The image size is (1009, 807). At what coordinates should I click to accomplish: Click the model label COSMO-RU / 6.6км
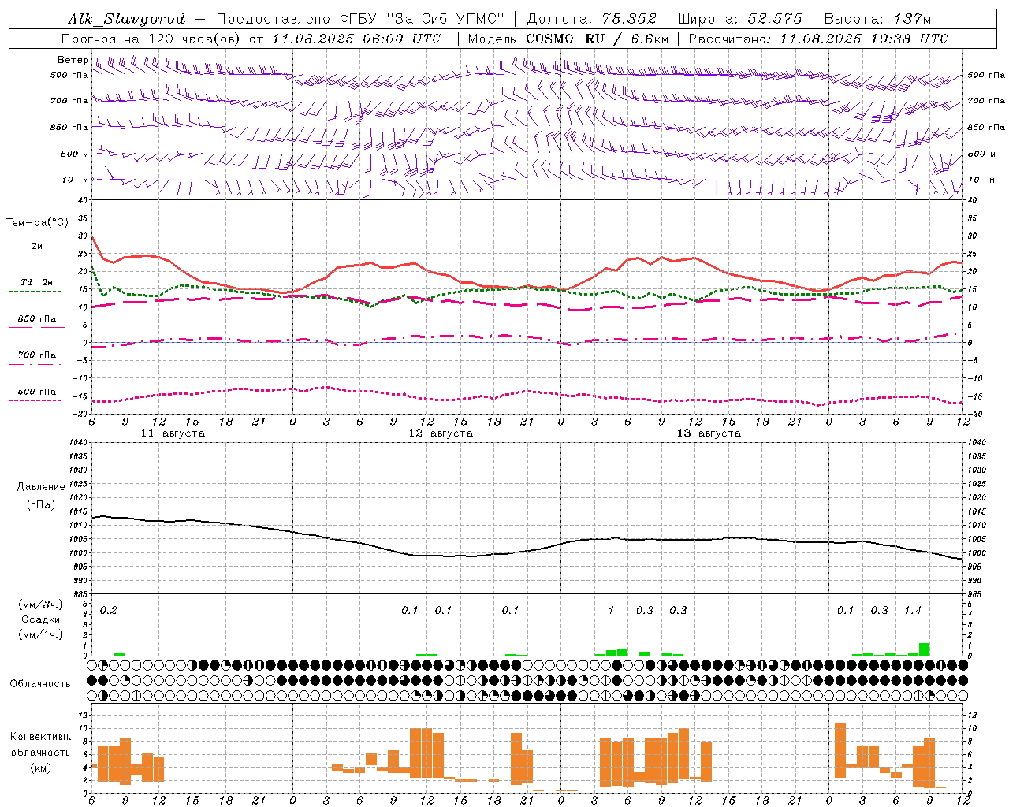coord(597,39)
